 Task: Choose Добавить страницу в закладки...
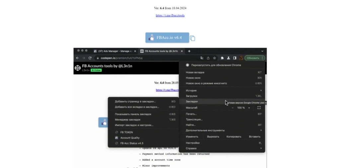(x=143, y=102)
